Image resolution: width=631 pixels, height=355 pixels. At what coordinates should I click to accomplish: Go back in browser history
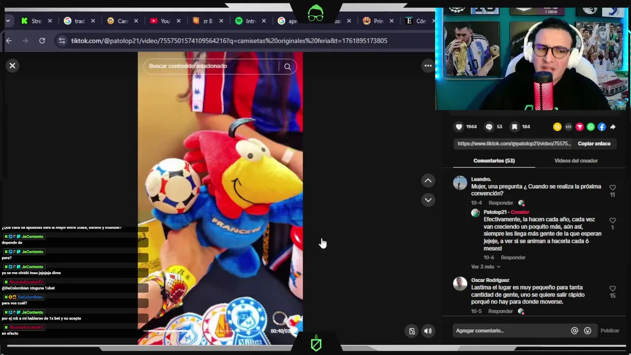[x=9, y=41]
